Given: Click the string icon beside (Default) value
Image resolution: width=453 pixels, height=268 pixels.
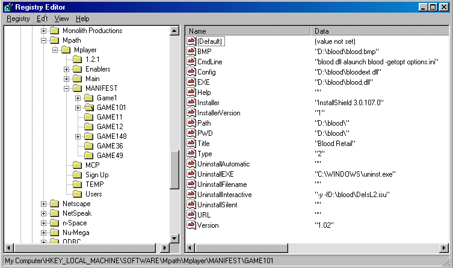Looking at the screenshot, I should 191,41.
